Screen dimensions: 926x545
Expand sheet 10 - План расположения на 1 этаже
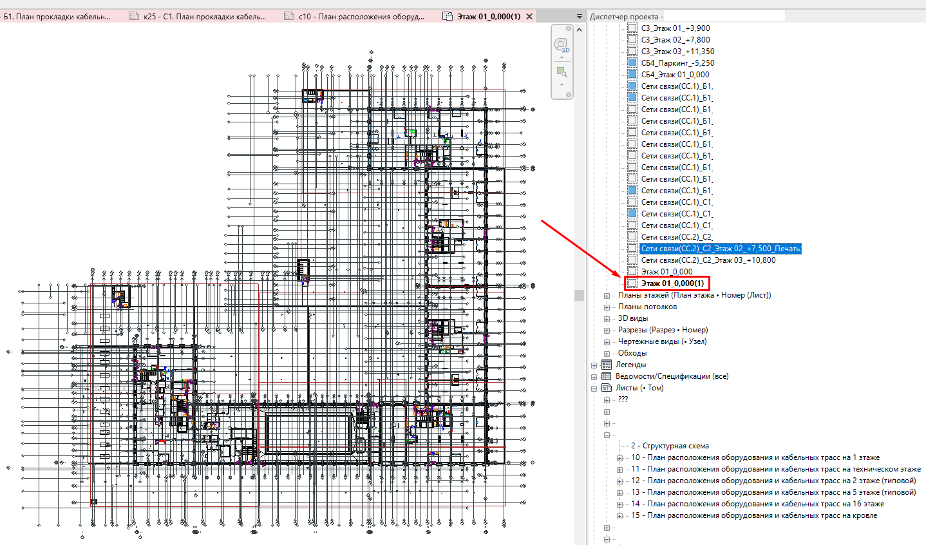(x=619, y=458)
